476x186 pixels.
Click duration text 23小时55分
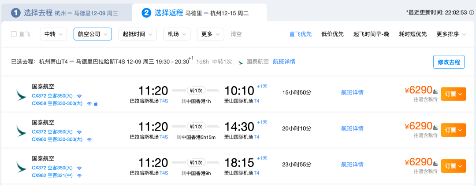(x=297, y=164)
